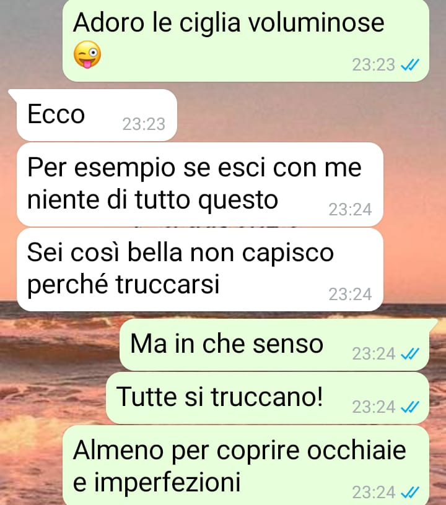Select the 'Ecco' message bubble
Viewport: 446px width, 505px height.
97,115
